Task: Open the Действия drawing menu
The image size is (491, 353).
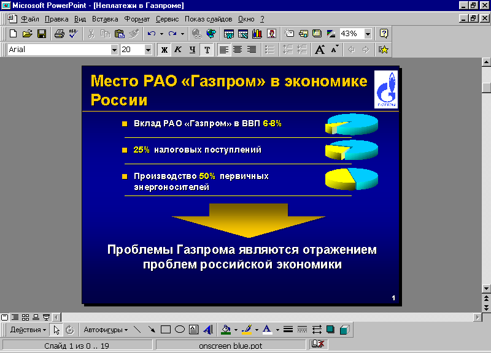Action: tap(28, 330)
